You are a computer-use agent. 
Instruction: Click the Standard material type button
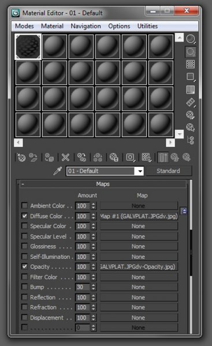(x=169, y=171)
